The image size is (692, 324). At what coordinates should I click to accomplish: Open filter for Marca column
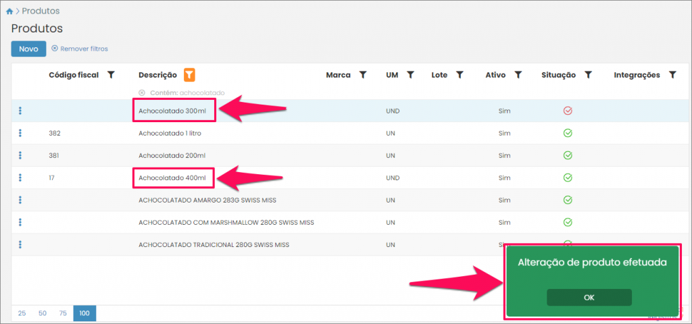[362, 75]
